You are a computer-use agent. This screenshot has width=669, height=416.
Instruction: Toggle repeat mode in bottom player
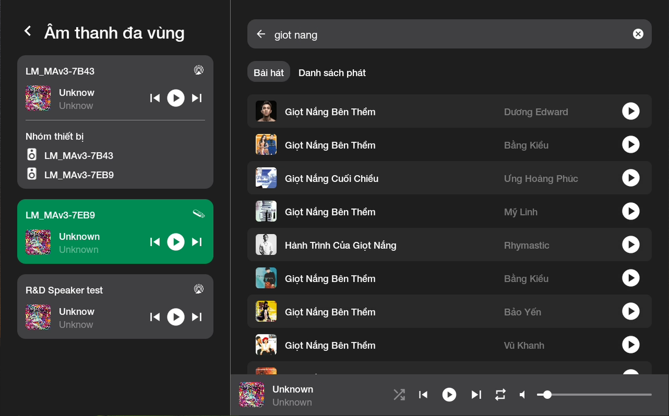[500, 395]
